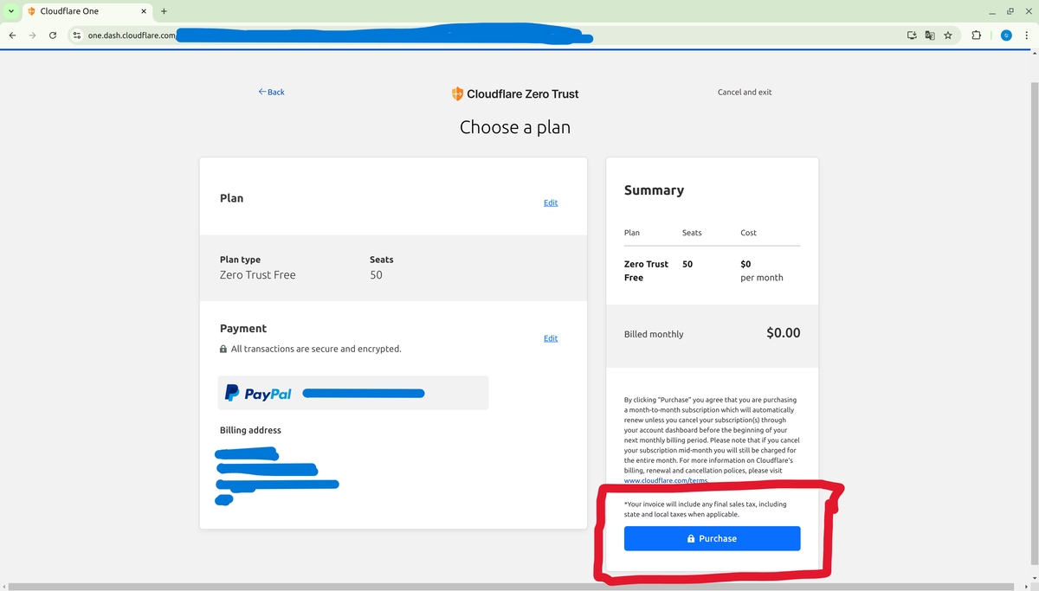Click the Seats value 50 in Plan
The height and width of the screenshot is (591, 1039).
tap(376, 275)
